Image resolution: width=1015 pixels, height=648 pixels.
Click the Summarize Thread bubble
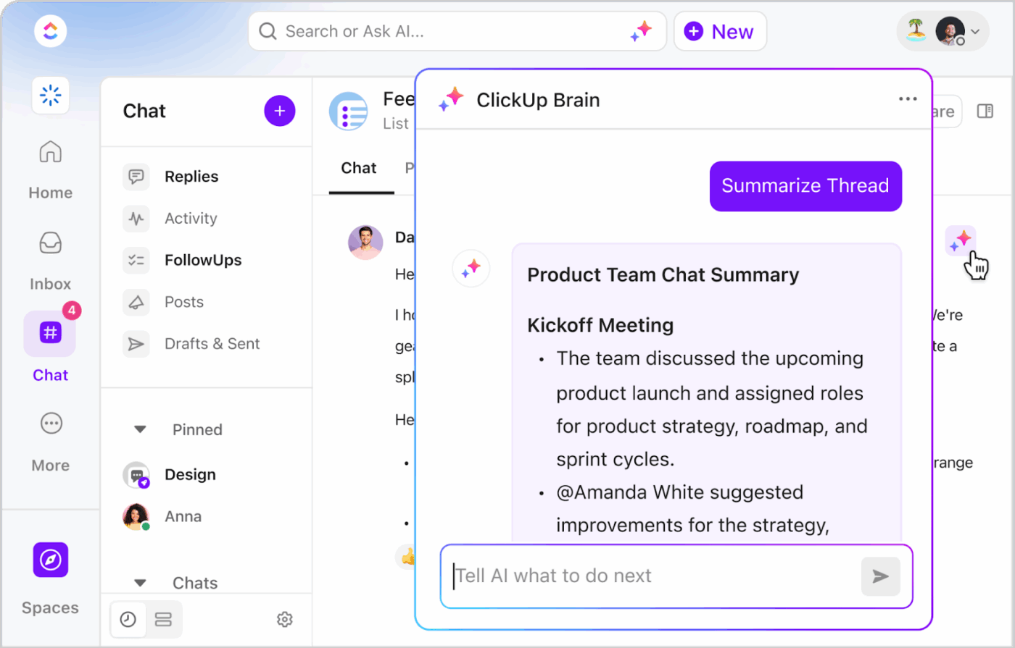pyautogui.click(x=805, y=186)
